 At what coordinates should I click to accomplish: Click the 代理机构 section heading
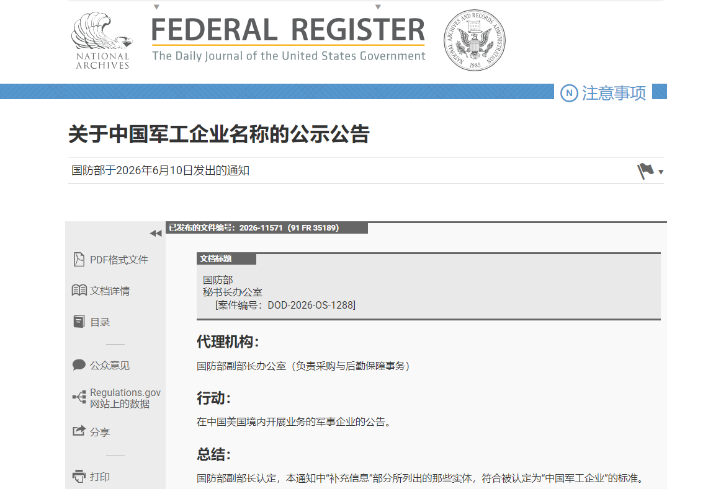pos(228,341)
